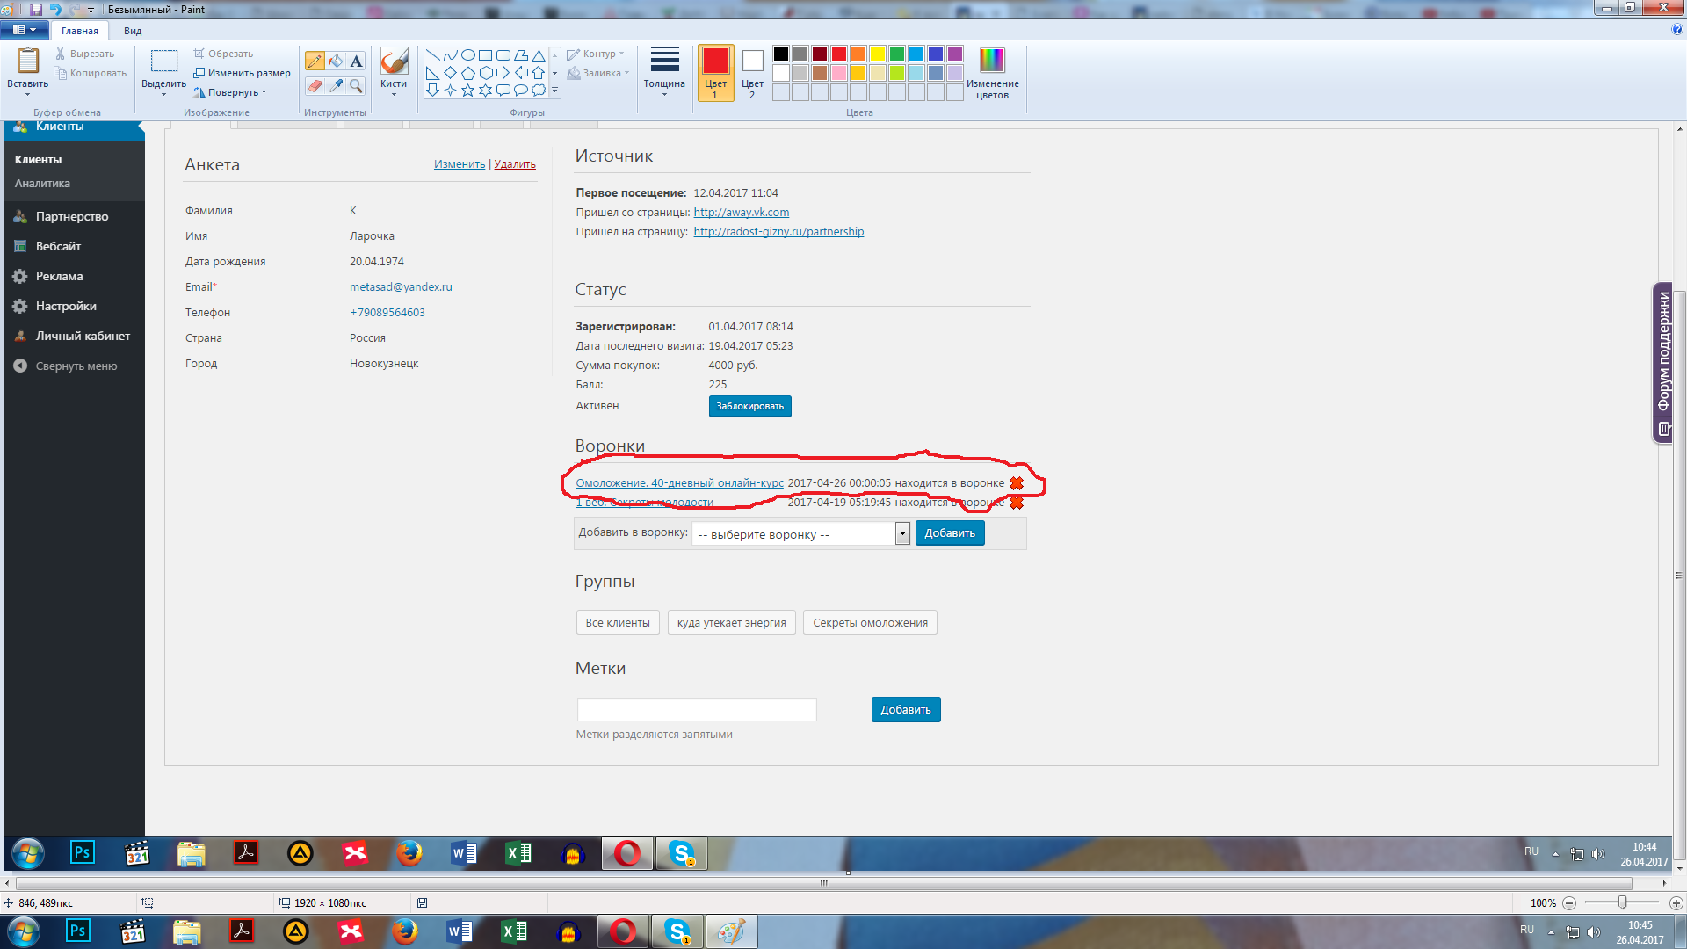Open Партнерство in the sidebar menu
This screenshot has height=949, width=1687.
click(x=72, y=216)
